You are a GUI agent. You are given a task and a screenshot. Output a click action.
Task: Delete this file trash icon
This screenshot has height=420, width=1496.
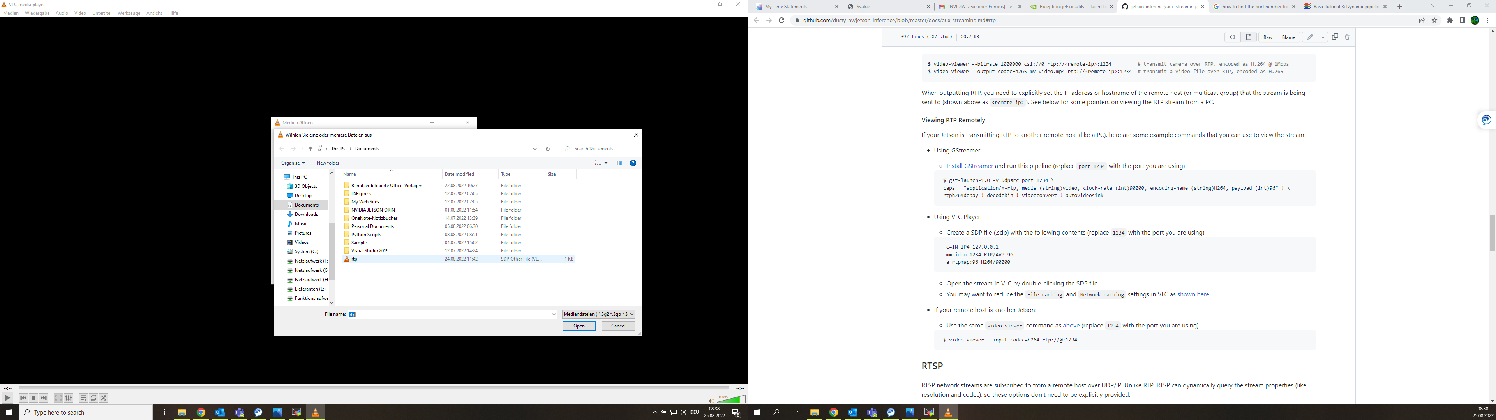point(1347,37)
